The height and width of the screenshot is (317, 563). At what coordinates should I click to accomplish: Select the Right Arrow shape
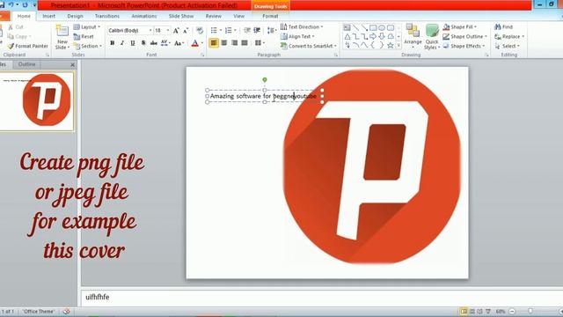tap(373, 36)
